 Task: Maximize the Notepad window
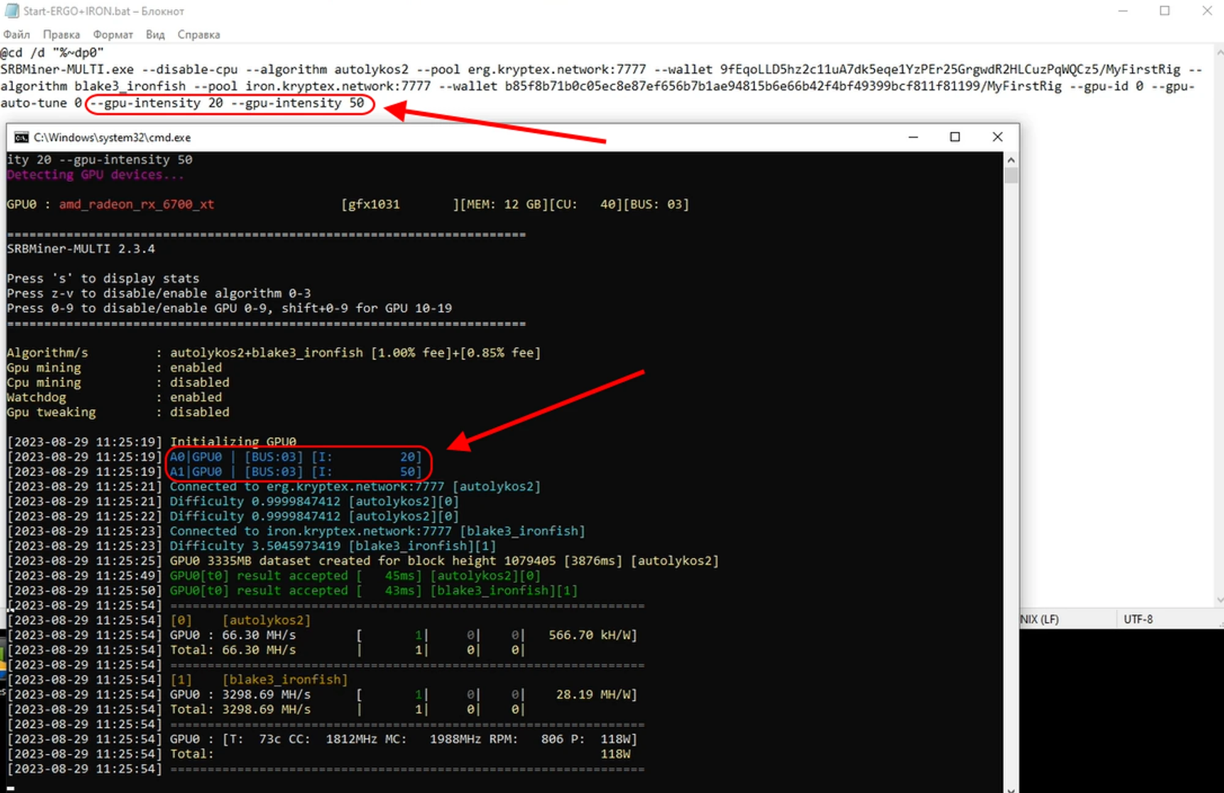coord(1165,11)
